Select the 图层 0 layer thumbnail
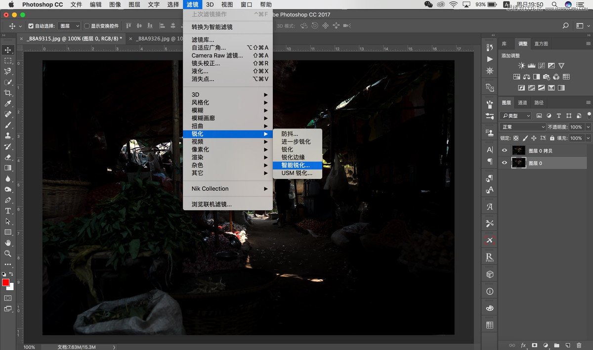The height and width of the screenshot is (350, 593). pos(518,163)
